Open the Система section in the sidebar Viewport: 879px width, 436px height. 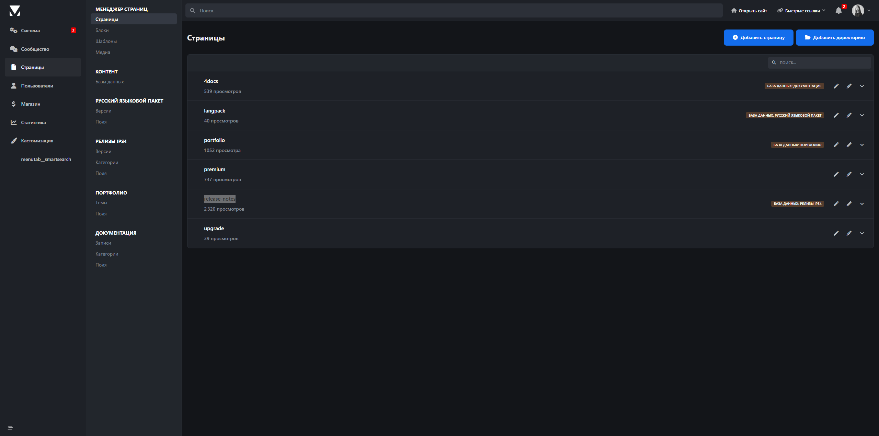(30, 31)
